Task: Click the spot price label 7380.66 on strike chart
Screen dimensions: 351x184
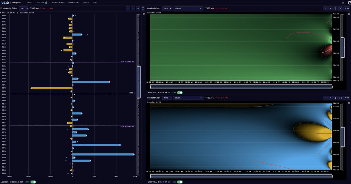Action: (132, 93)
